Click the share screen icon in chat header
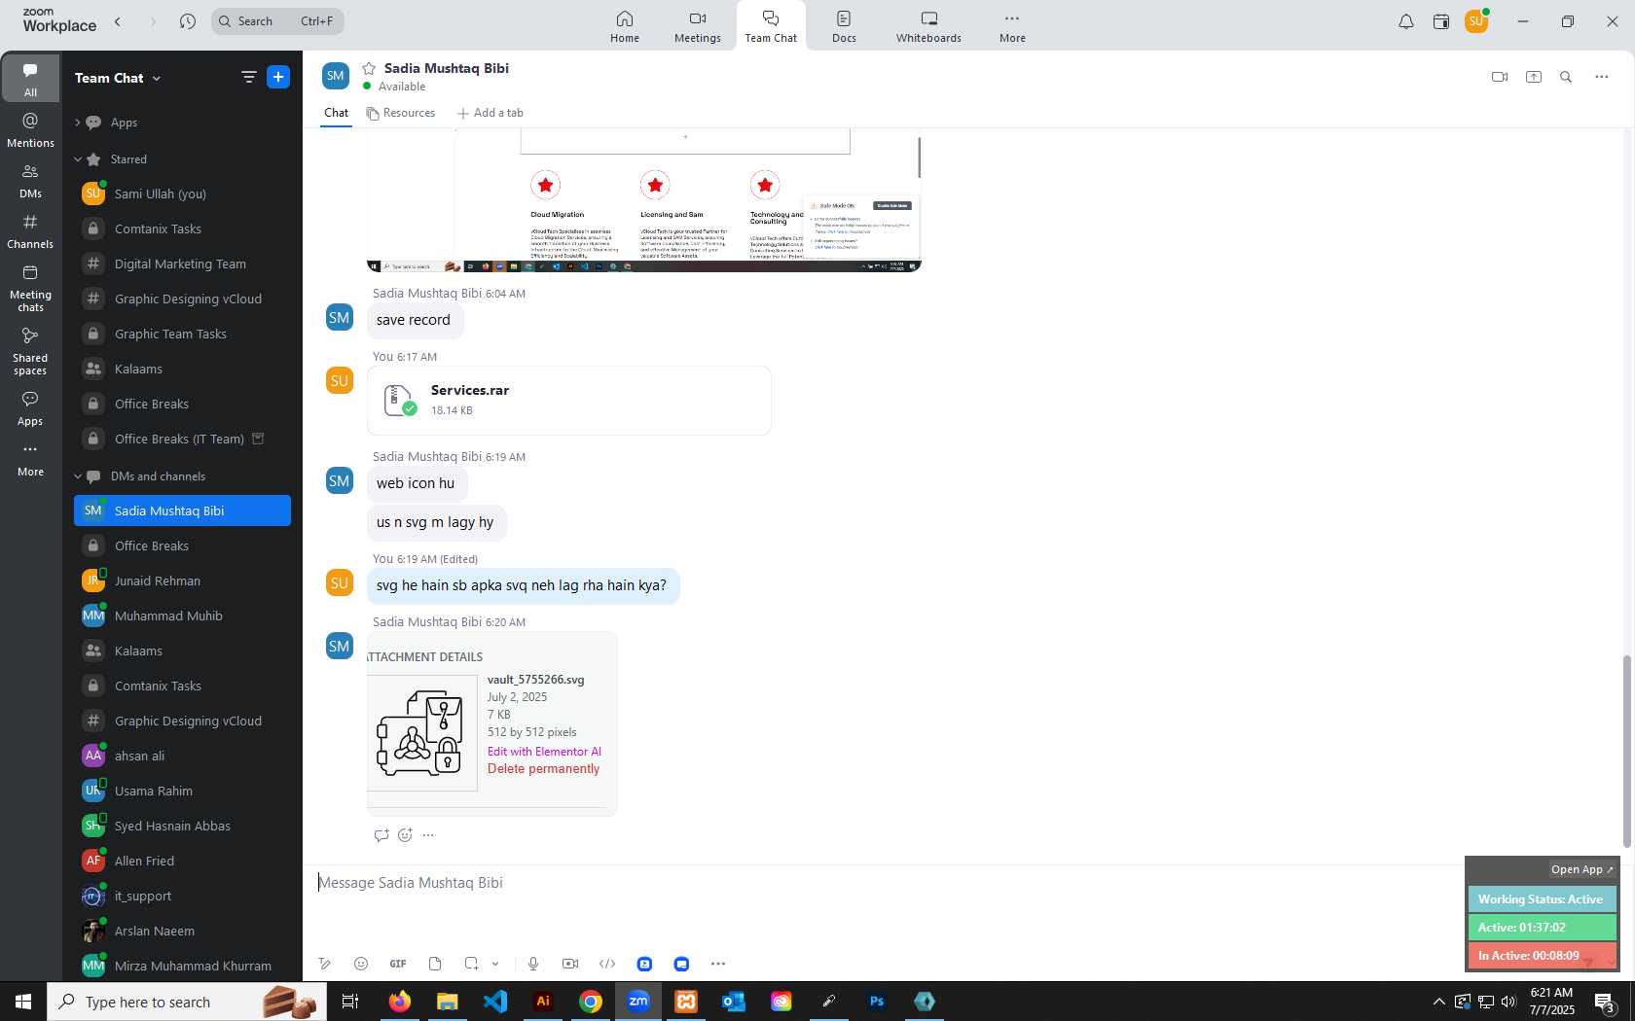 pos(1534,77)
